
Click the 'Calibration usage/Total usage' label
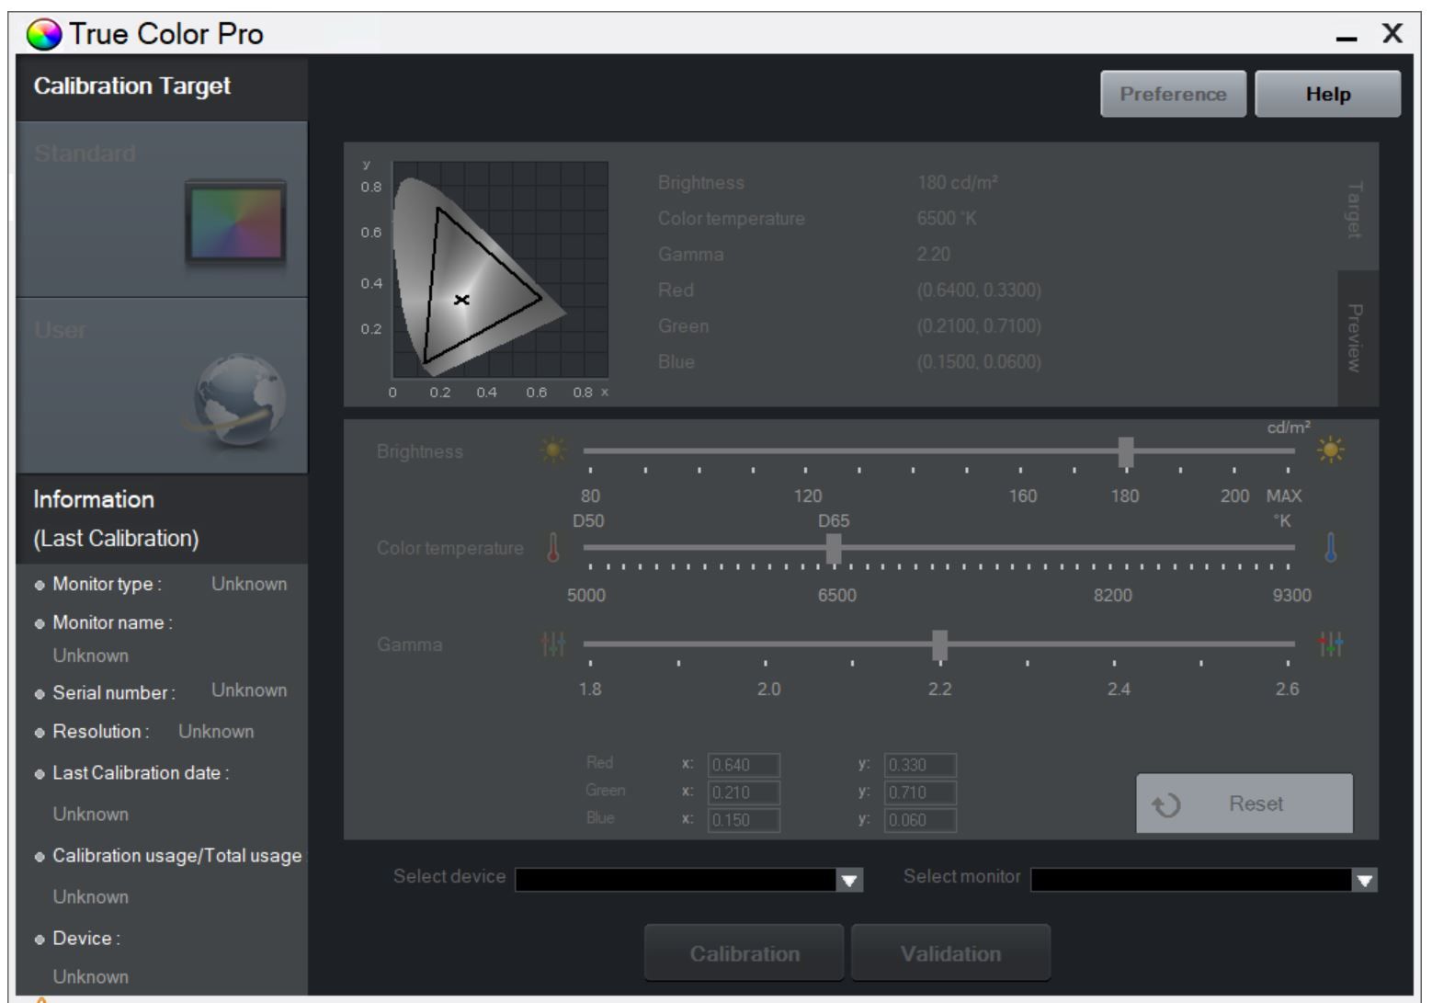click(177, 856)
